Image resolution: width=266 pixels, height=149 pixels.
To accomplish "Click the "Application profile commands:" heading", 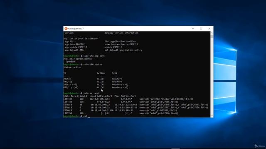I will [x=81, y=38].
